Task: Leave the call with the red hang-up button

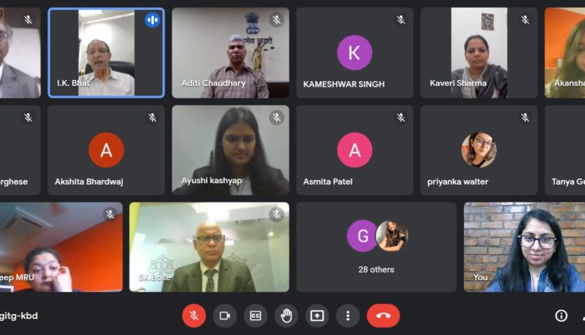Action: [x=383, y=316]
